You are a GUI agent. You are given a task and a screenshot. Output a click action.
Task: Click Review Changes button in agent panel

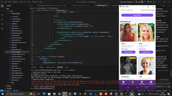[163, 80]
